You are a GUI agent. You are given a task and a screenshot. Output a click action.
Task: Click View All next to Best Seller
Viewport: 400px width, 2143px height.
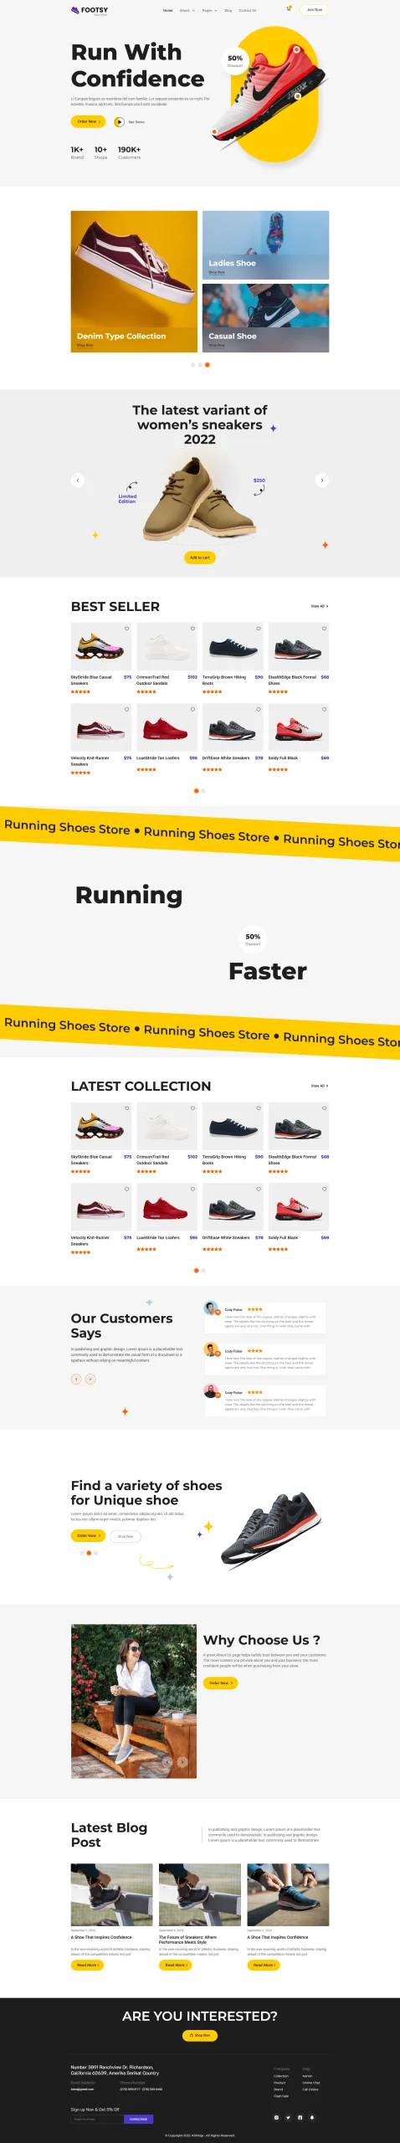(320, 606)
